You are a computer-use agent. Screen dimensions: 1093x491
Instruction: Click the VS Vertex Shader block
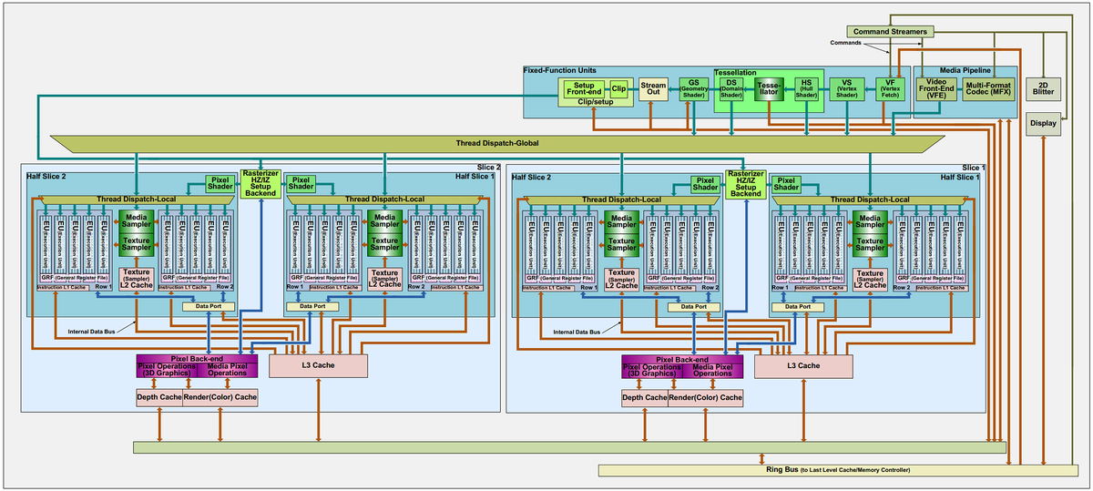847,88
